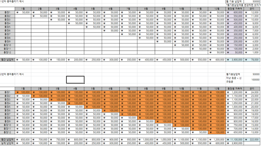The width and height of the screenshot is (261, 146).
Task: Click the 13,000 interest cell
Action: click(252, 133)
